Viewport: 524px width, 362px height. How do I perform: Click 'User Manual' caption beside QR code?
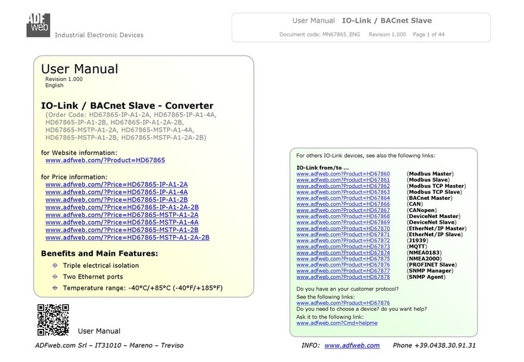click(99, 331)
